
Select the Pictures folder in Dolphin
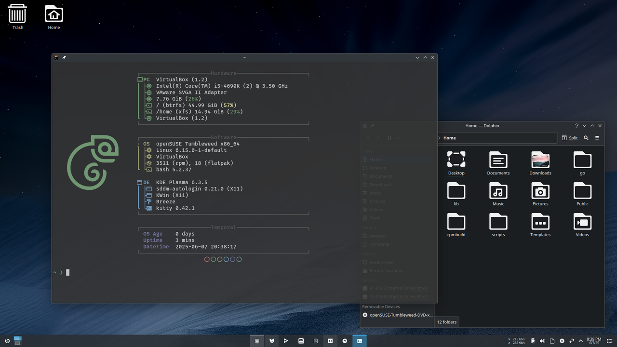coord(540,194)
